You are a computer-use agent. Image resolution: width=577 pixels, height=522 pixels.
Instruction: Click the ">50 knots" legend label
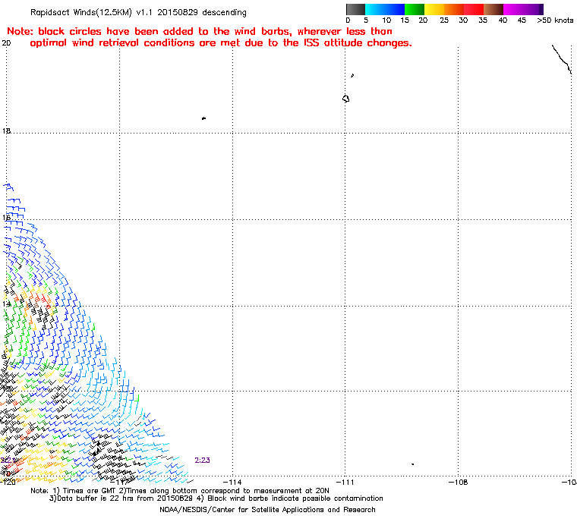point(555,20)
